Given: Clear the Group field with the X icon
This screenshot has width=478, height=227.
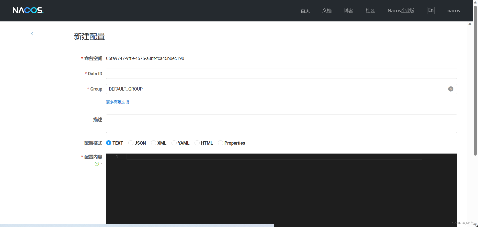Looking at the screenshot, I should pyautogui.click(x=451, y=89).
